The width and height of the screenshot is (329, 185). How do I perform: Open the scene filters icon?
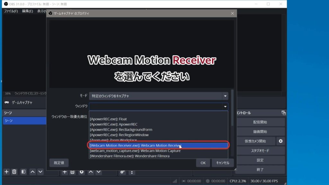point(23,172)
